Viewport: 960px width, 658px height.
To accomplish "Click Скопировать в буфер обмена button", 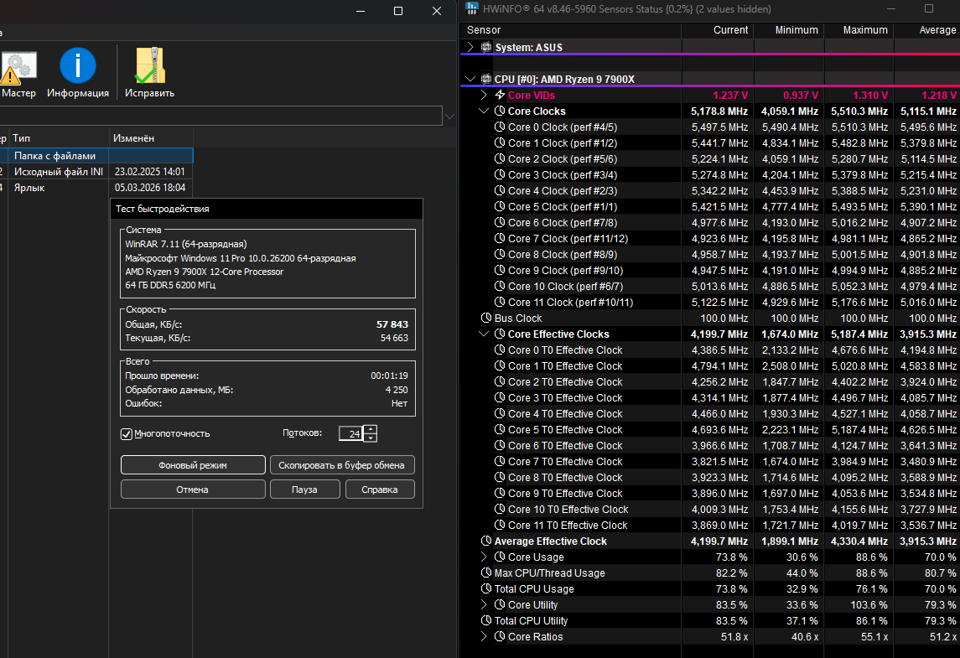I will coord(341,465).
